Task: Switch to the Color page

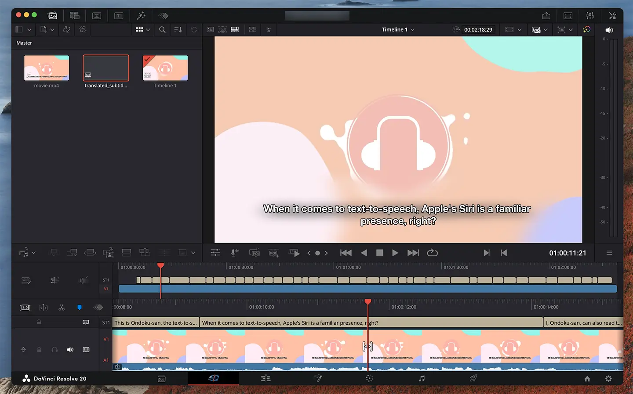Action: click(369, 378)
